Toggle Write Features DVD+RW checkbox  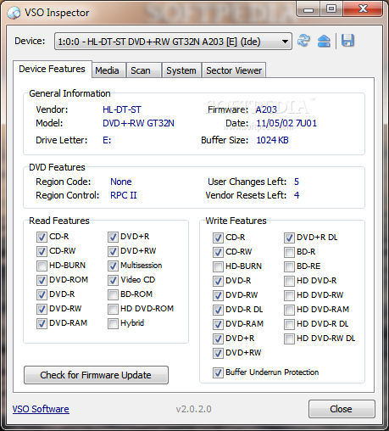coord(218,353)
